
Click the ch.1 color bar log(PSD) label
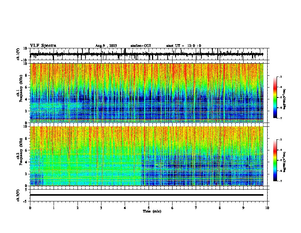click(x=284, y=99)
